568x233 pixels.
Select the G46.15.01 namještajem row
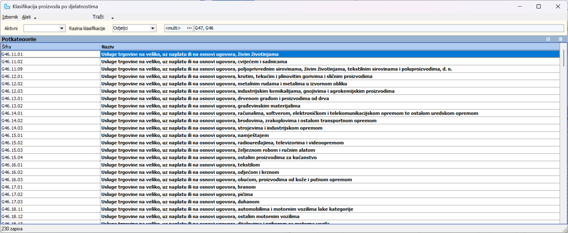(185, 135)
